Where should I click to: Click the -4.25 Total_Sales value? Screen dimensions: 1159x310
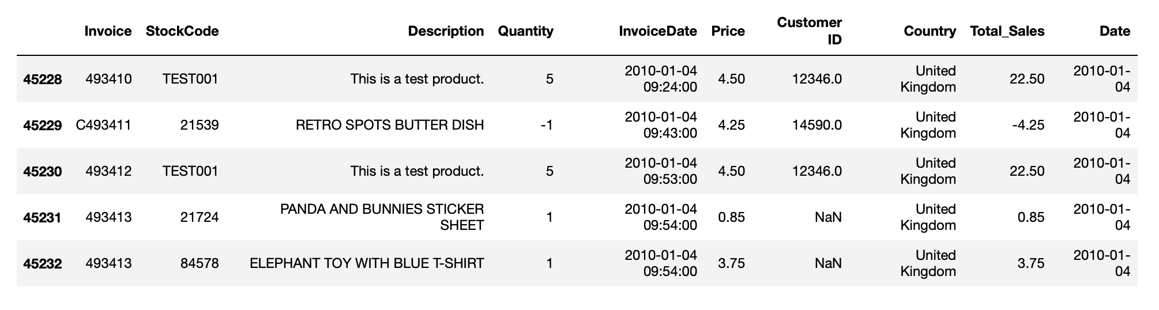pyautogui.click(x=1028, y=125)
